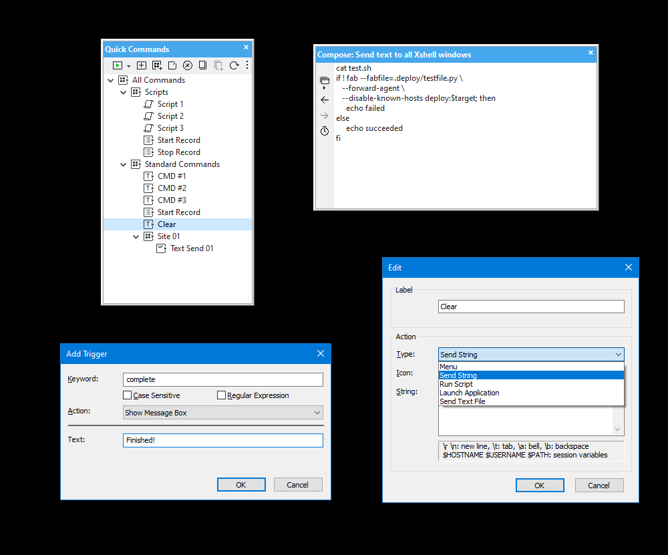668x555 pixels.
Task: Select Stop Record in the tree
Action: pyautogui.click(x=178, y=152)
